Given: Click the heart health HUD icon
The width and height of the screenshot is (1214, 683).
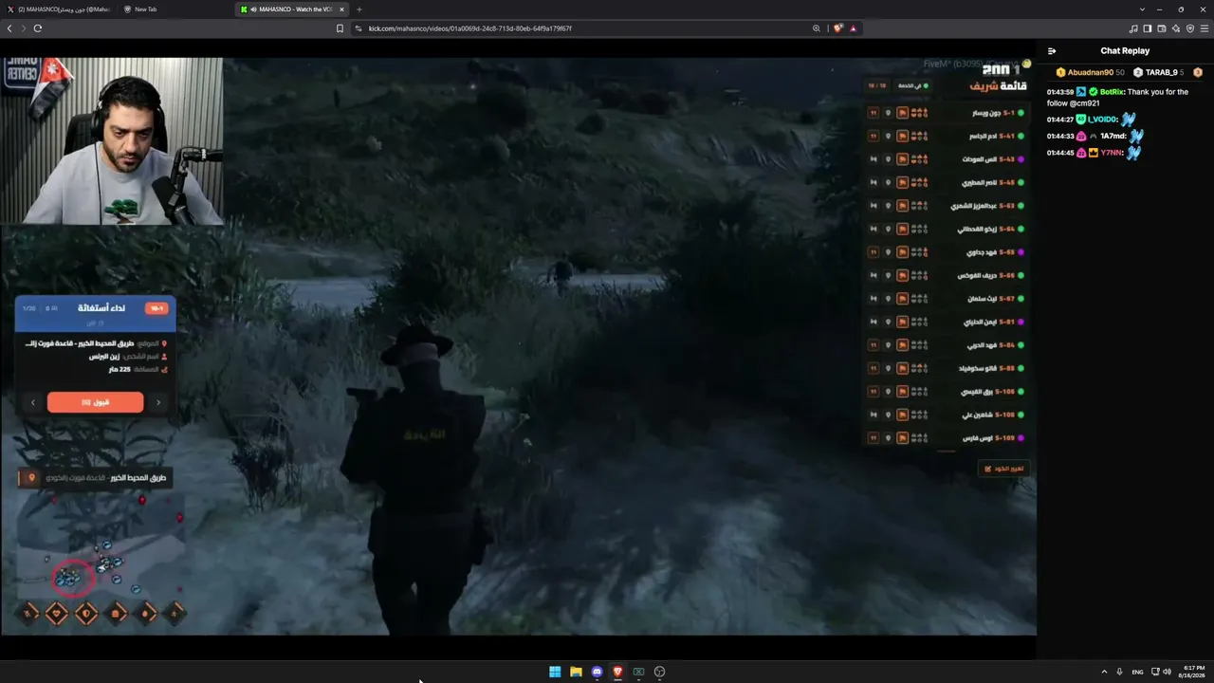Looking at the screenshot, I should [x=56, y=614].
